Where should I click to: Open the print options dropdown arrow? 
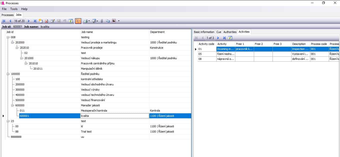click(89, 21)
